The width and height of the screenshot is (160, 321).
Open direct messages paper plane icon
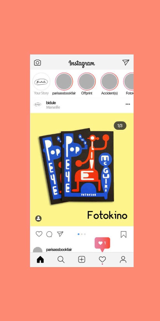[x=126, y=62]
